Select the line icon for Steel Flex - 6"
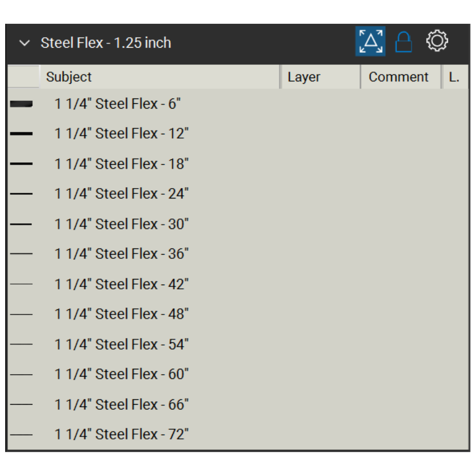This screenshot has height=476, width=476. click(21, 104)
